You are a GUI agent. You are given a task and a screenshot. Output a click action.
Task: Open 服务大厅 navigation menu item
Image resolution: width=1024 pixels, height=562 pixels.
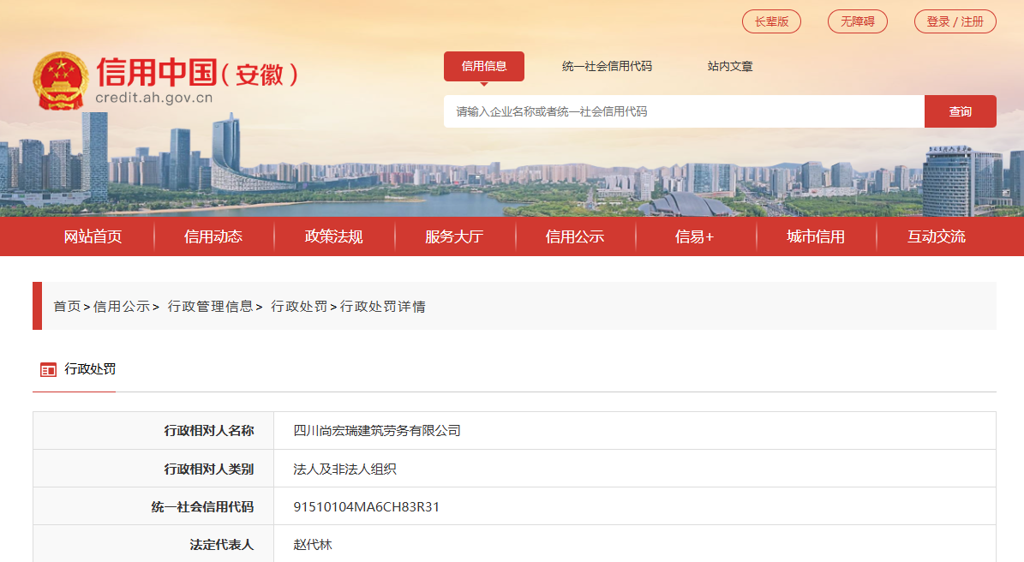pyautogui.click(x=454, y=236)
